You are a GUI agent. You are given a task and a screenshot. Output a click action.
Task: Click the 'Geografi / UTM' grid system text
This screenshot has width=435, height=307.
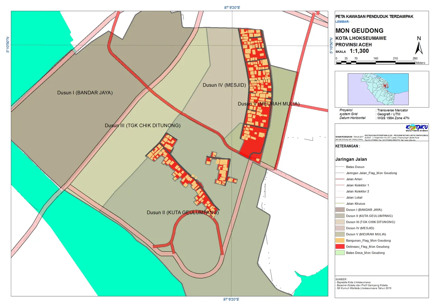click(x=389, y=114)
